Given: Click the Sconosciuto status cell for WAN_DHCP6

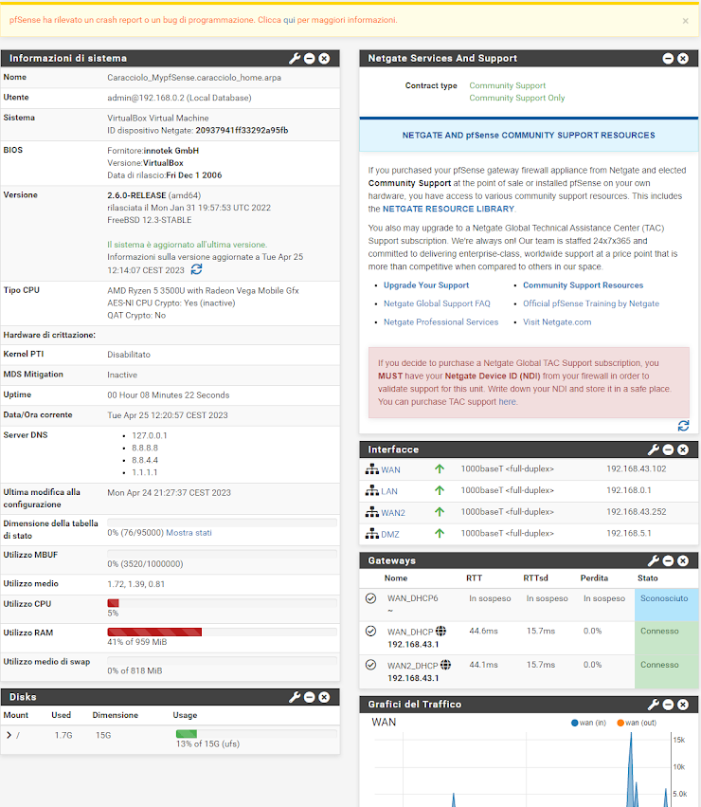Looking at the screenshot, I should point(667,605).
